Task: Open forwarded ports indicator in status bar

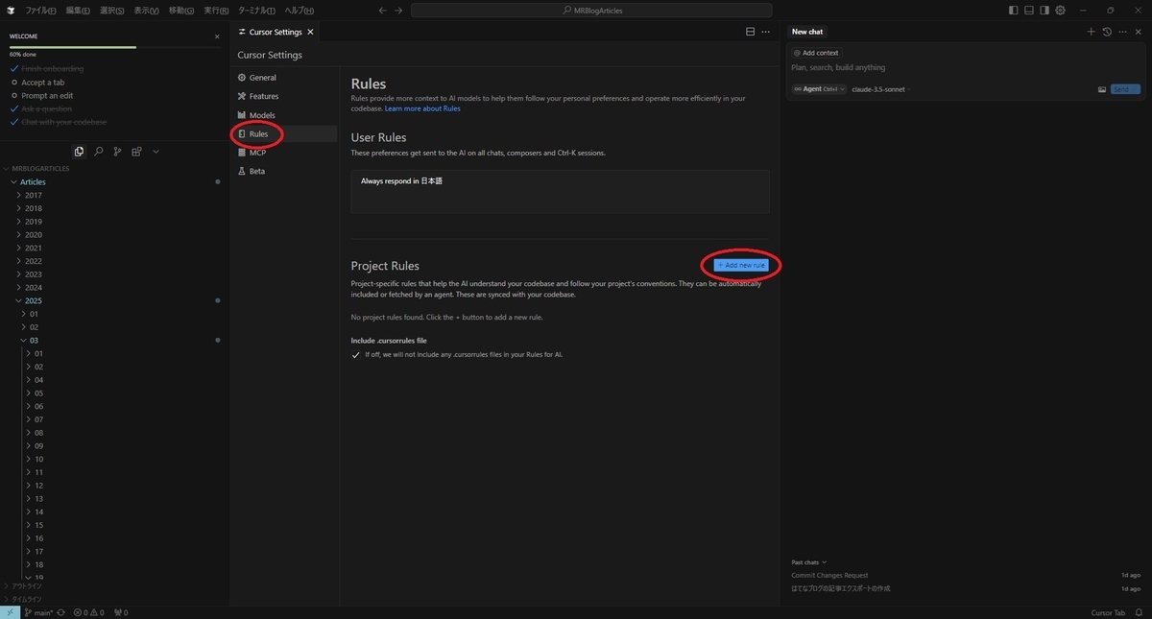Action: [121, 612]
